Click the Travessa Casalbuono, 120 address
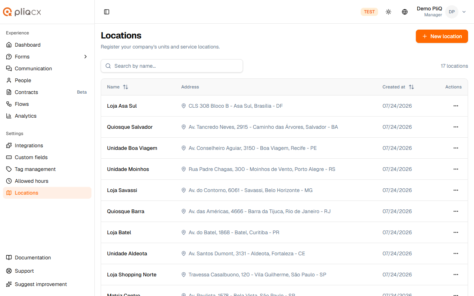Viewport: 474px width, 296px height. tap(257, 275)
